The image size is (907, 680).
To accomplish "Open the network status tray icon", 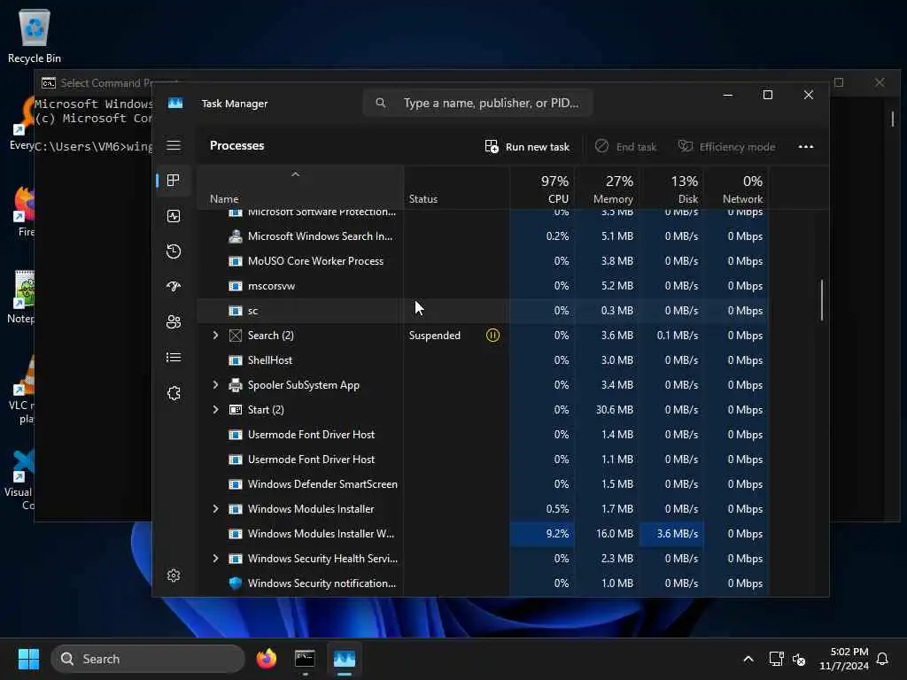I will 776,659.
